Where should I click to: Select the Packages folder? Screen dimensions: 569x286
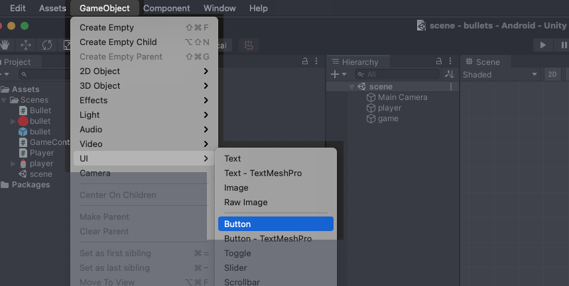tap(25, 185)
